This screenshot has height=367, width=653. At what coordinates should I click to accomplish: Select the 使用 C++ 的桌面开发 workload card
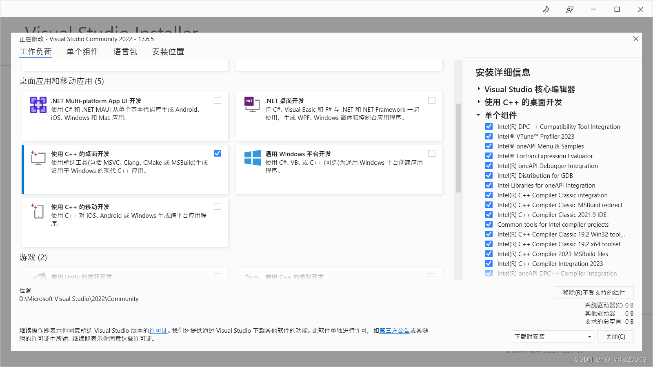125,170
